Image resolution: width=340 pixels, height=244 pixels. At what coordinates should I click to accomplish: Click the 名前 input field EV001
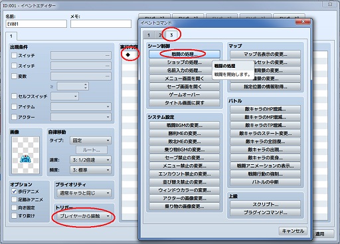pos(37,24)
